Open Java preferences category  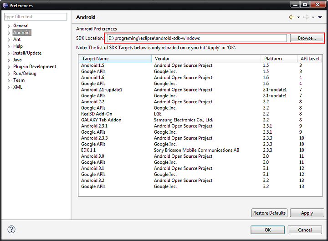pyautogui.click(x=17, y=60)
